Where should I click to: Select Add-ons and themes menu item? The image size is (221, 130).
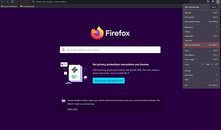point(201,45)
